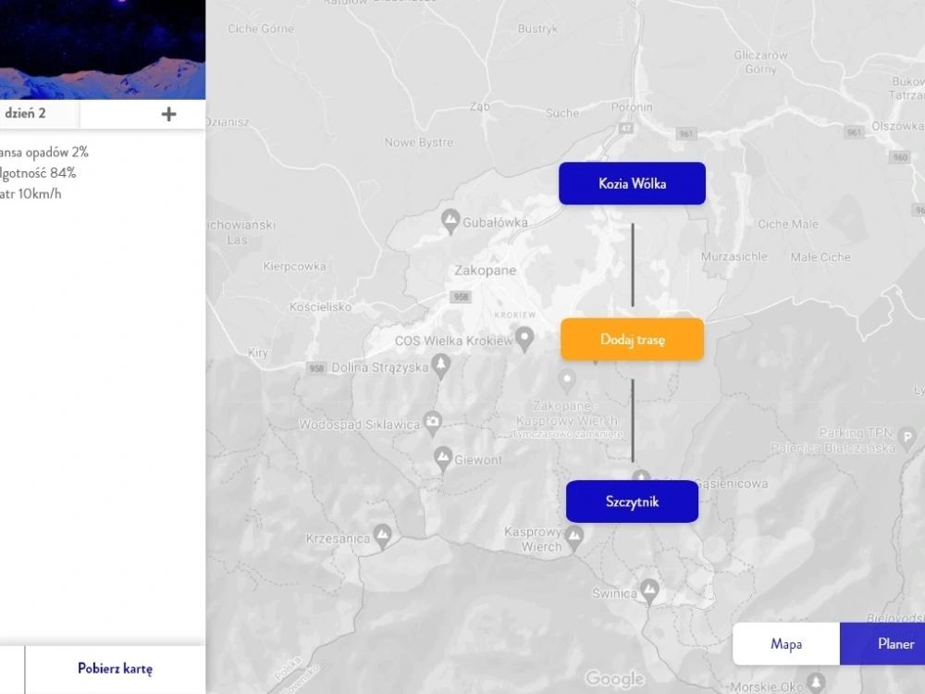The height and width of the screenshot is (694, 925).
Task: Click the road 47 badge near Poronin
Action: click(625, 128)
